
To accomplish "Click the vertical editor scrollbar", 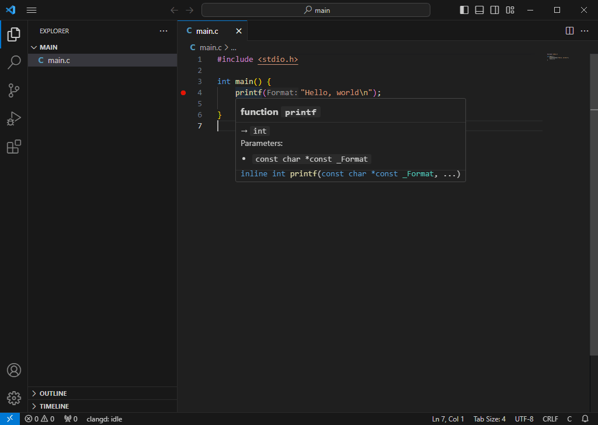I will tap(594, 204).
